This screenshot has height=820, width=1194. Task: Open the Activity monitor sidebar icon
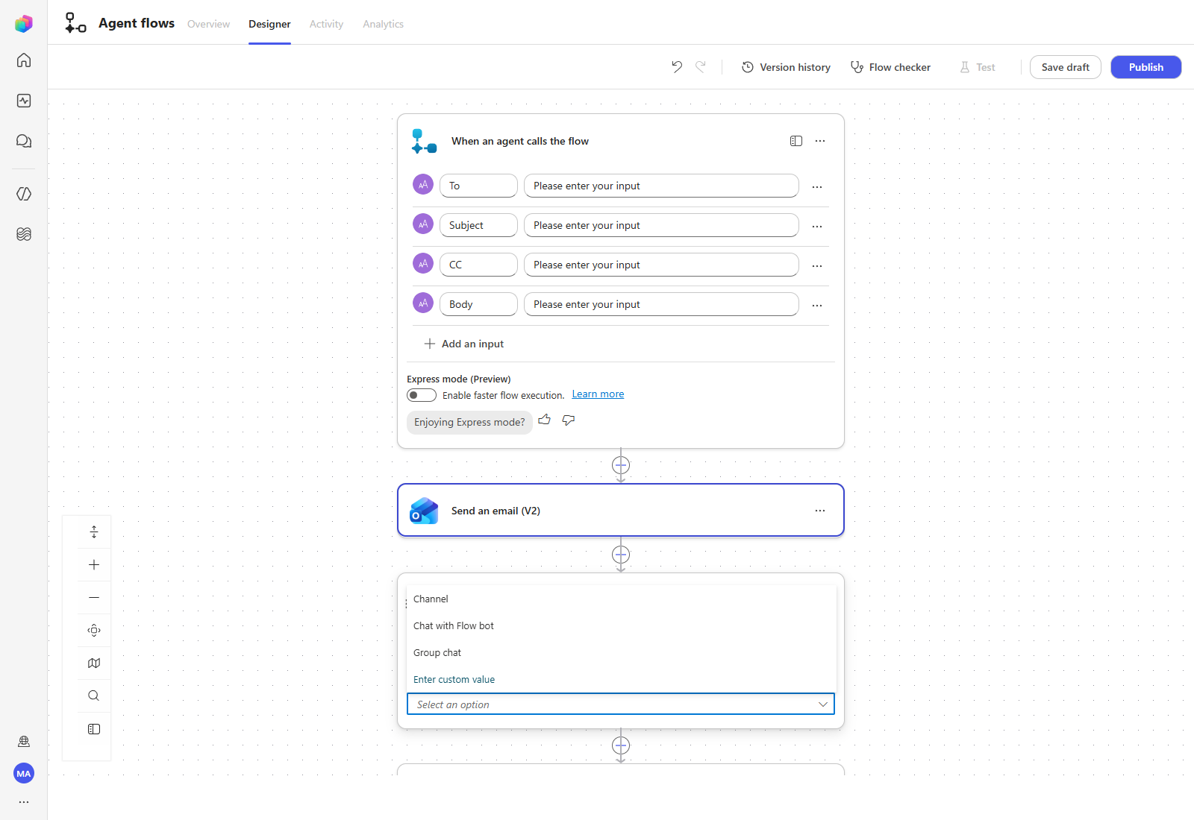pyautogui.click(x=24, y=101)
